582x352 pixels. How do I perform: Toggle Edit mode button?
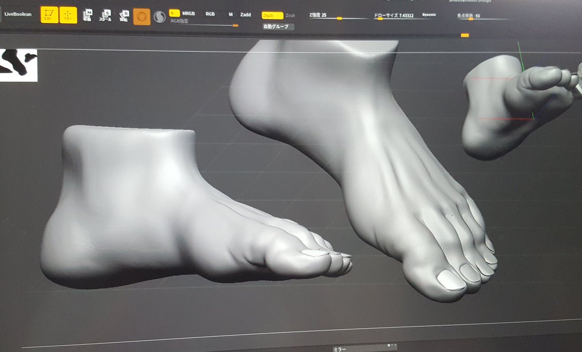49,15
